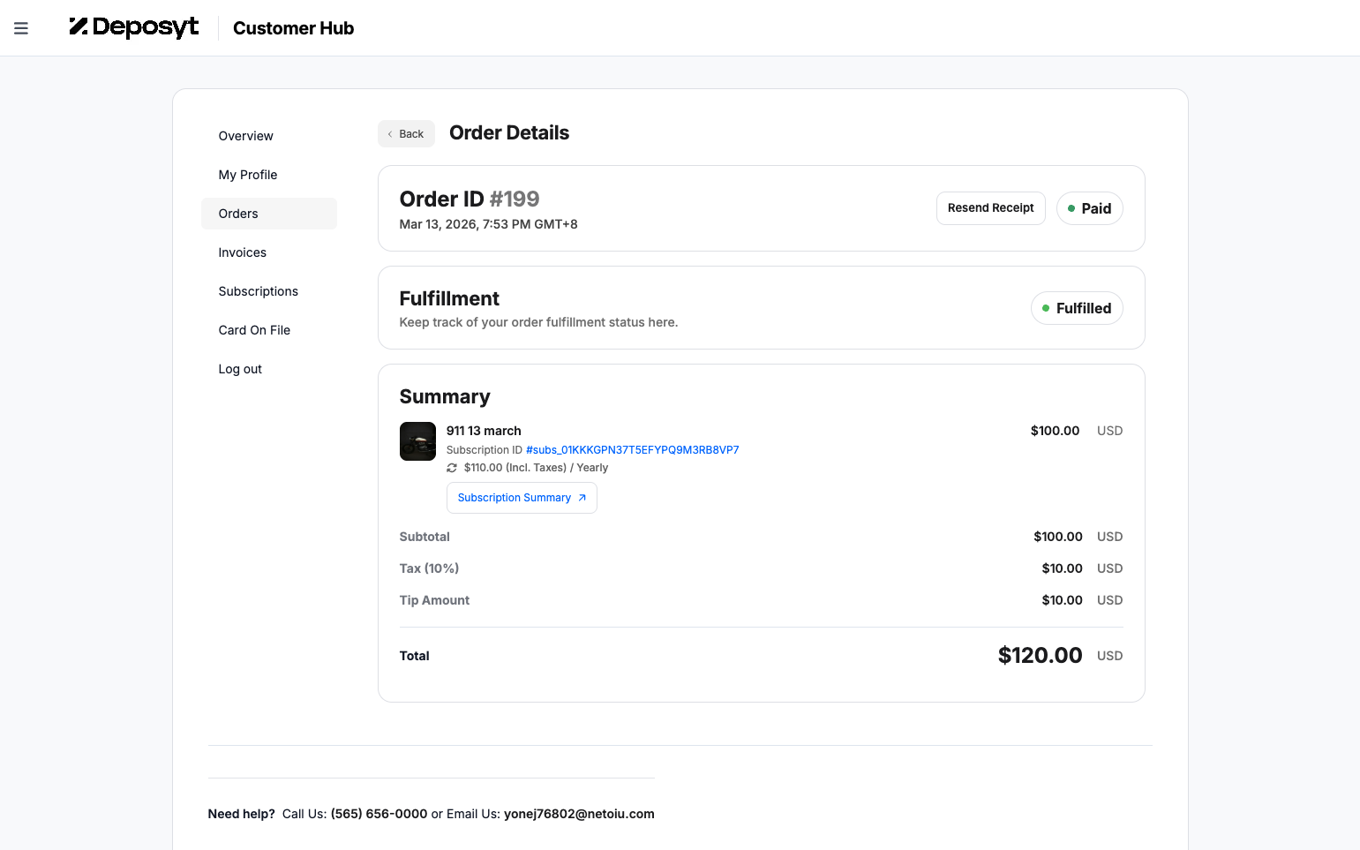Open Subscription Summary link

pyautogui.click(x=522, y=498)
